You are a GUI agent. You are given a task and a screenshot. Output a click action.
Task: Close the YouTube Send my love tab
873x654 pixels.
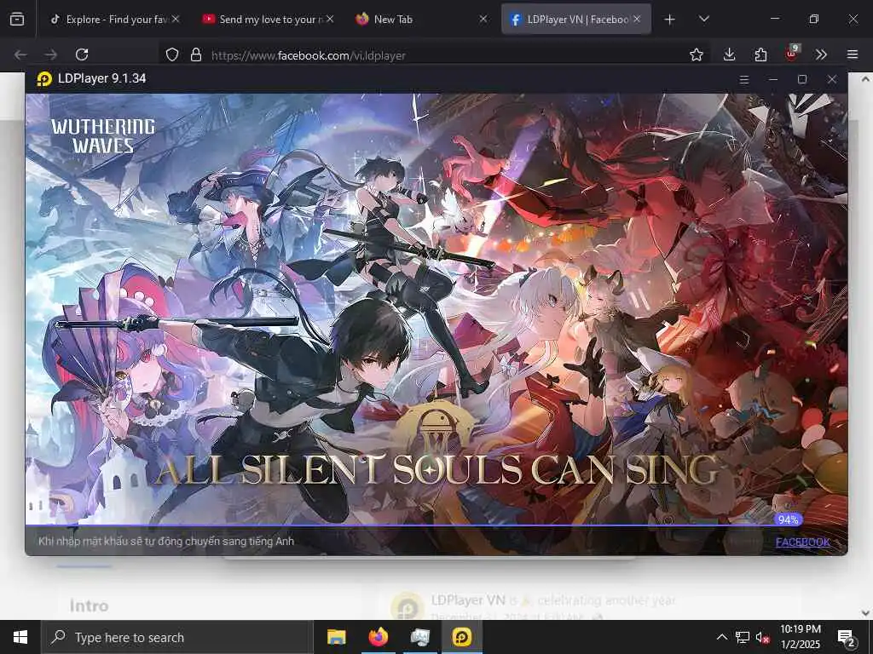330,19
